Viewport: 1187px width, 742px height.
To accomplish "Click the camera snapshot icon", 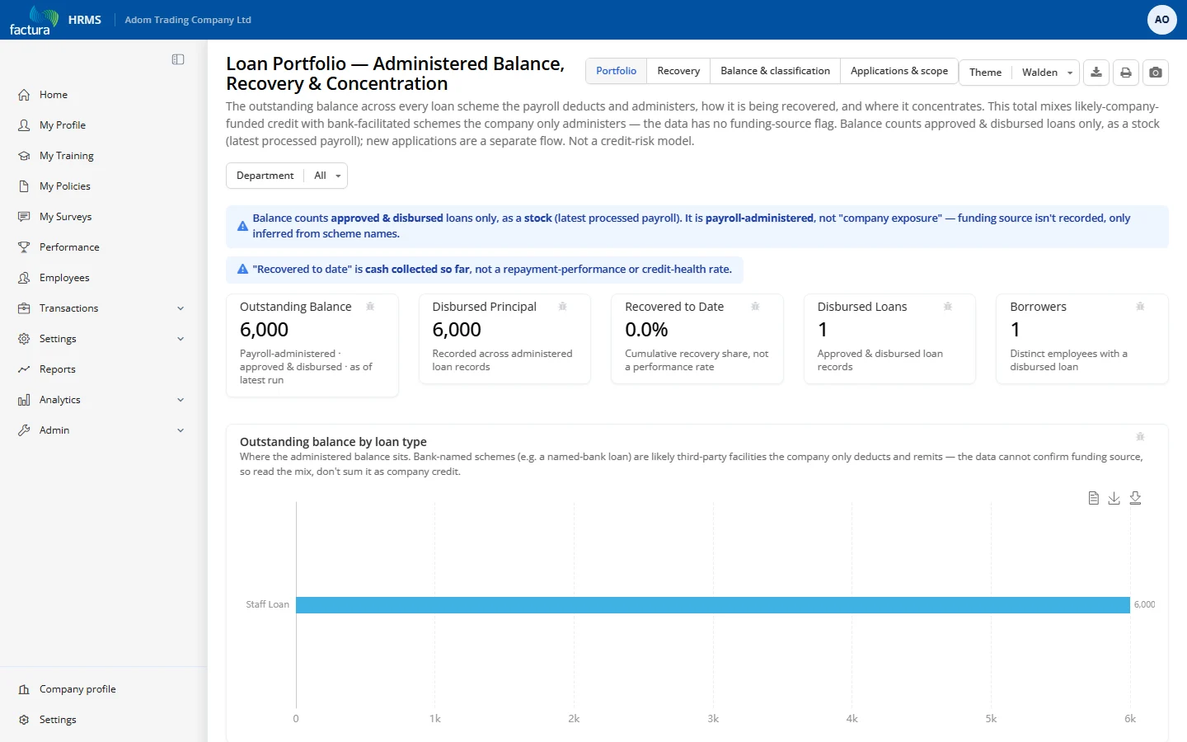I will pyautogui.click(x=1156, y=73).
